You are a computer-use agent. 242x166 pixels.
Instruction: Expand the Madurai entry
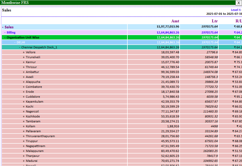pos(24,161)
